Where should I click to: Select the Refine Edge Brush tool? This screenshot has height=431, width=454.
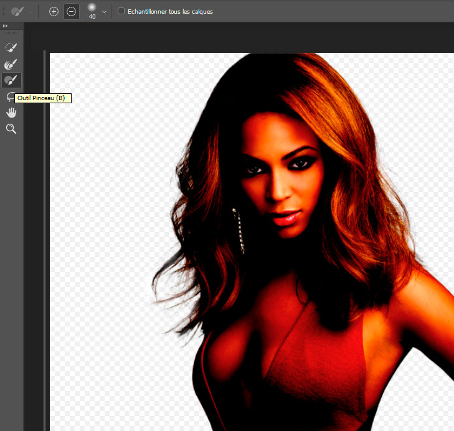pyautogui.click(x=11, y=64)
